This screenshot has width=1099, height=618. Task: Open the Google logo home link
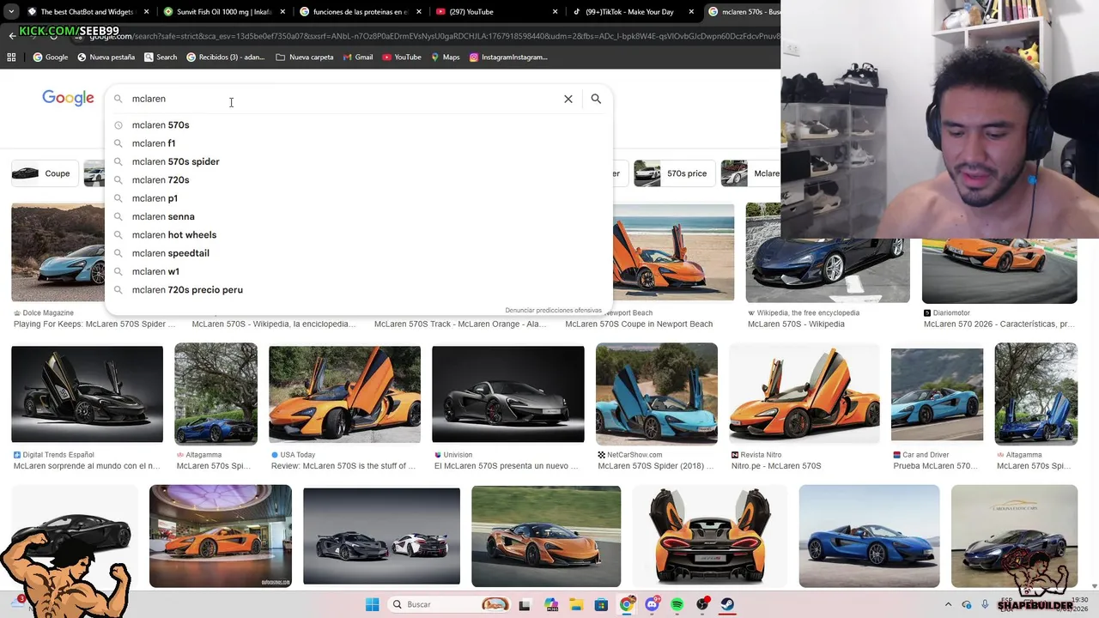(x=68, y=98)
